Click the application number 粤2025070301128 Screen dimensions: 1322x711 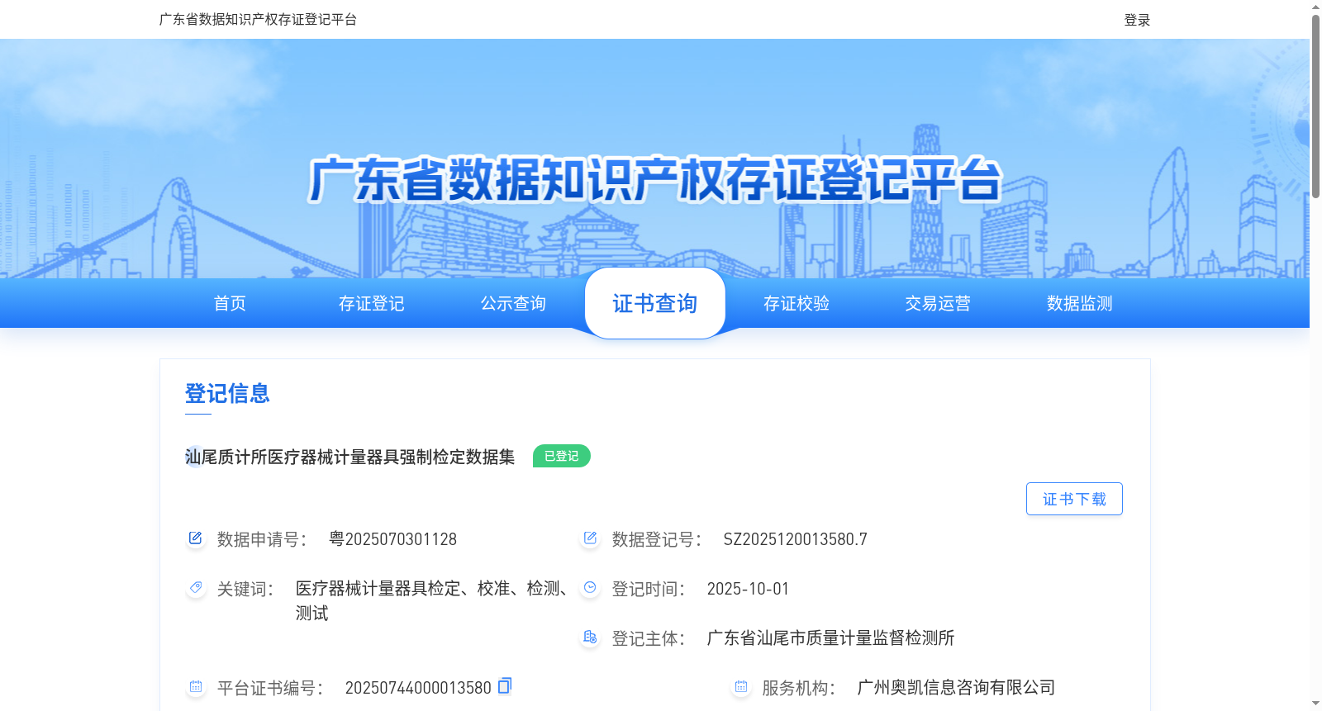(392, 539)
